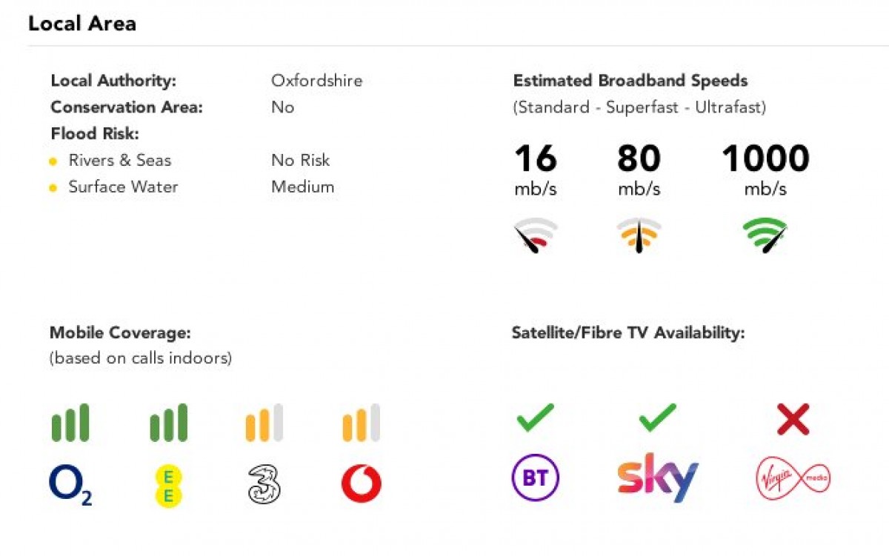The image size is (889, 556).
Task: Click the BT provider logo
Action: pyautogui.click(x=536, y=478)
